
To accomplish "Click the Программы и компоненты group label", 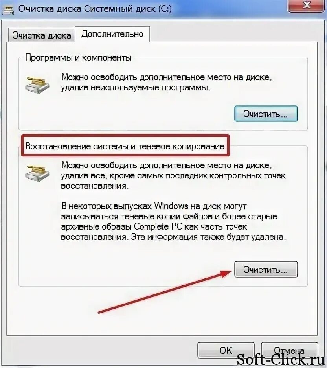I will (x=78, y=58).
